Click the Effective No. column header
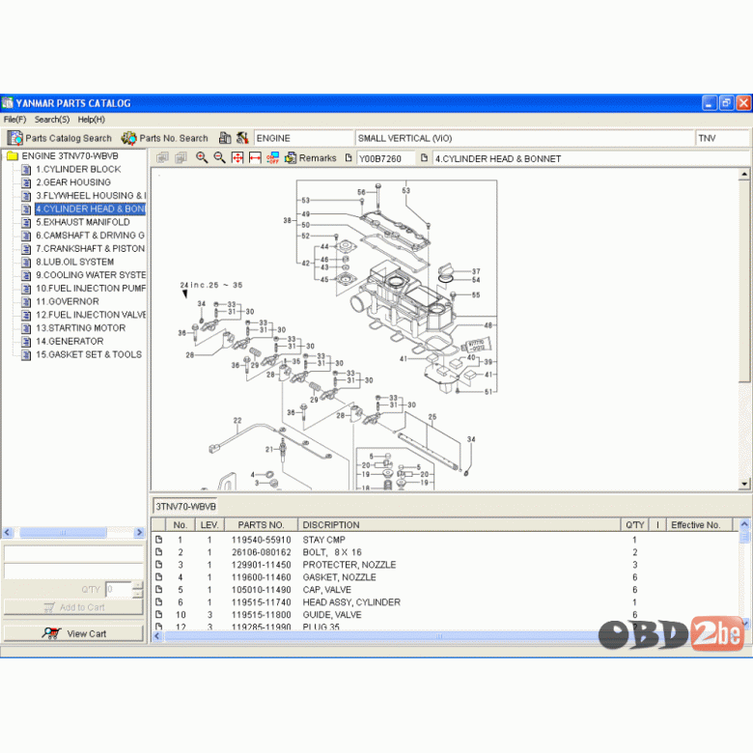This screenshot has width=753, height=753. coord(699,525)
